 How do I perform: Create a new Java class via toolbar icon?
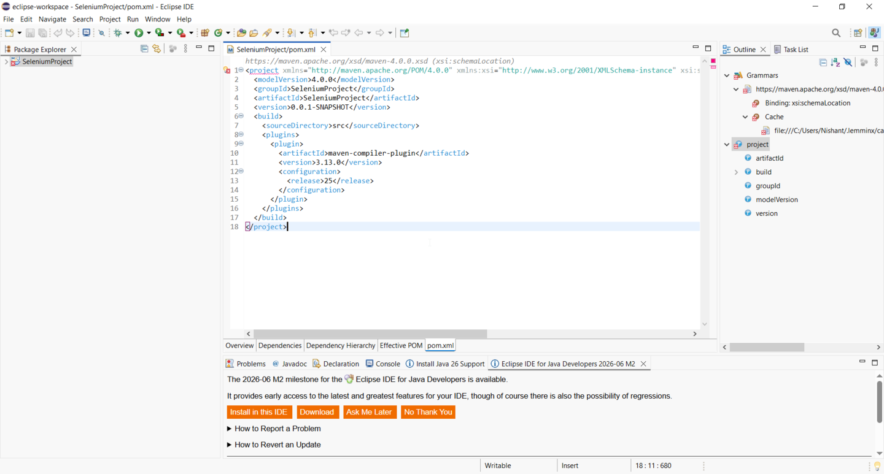[x=218, y=33]
